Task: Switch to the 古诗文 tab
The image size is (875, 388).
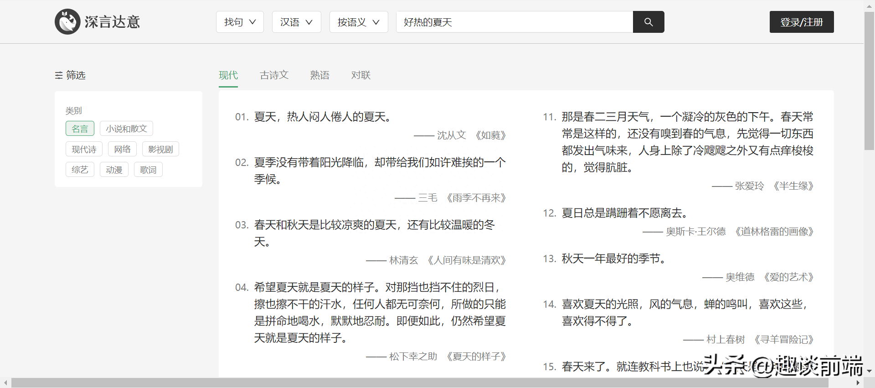Action: 274,75
